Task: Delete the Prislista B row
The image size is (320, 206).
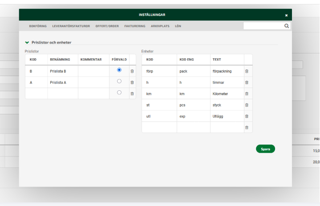Action: (132, 71)
